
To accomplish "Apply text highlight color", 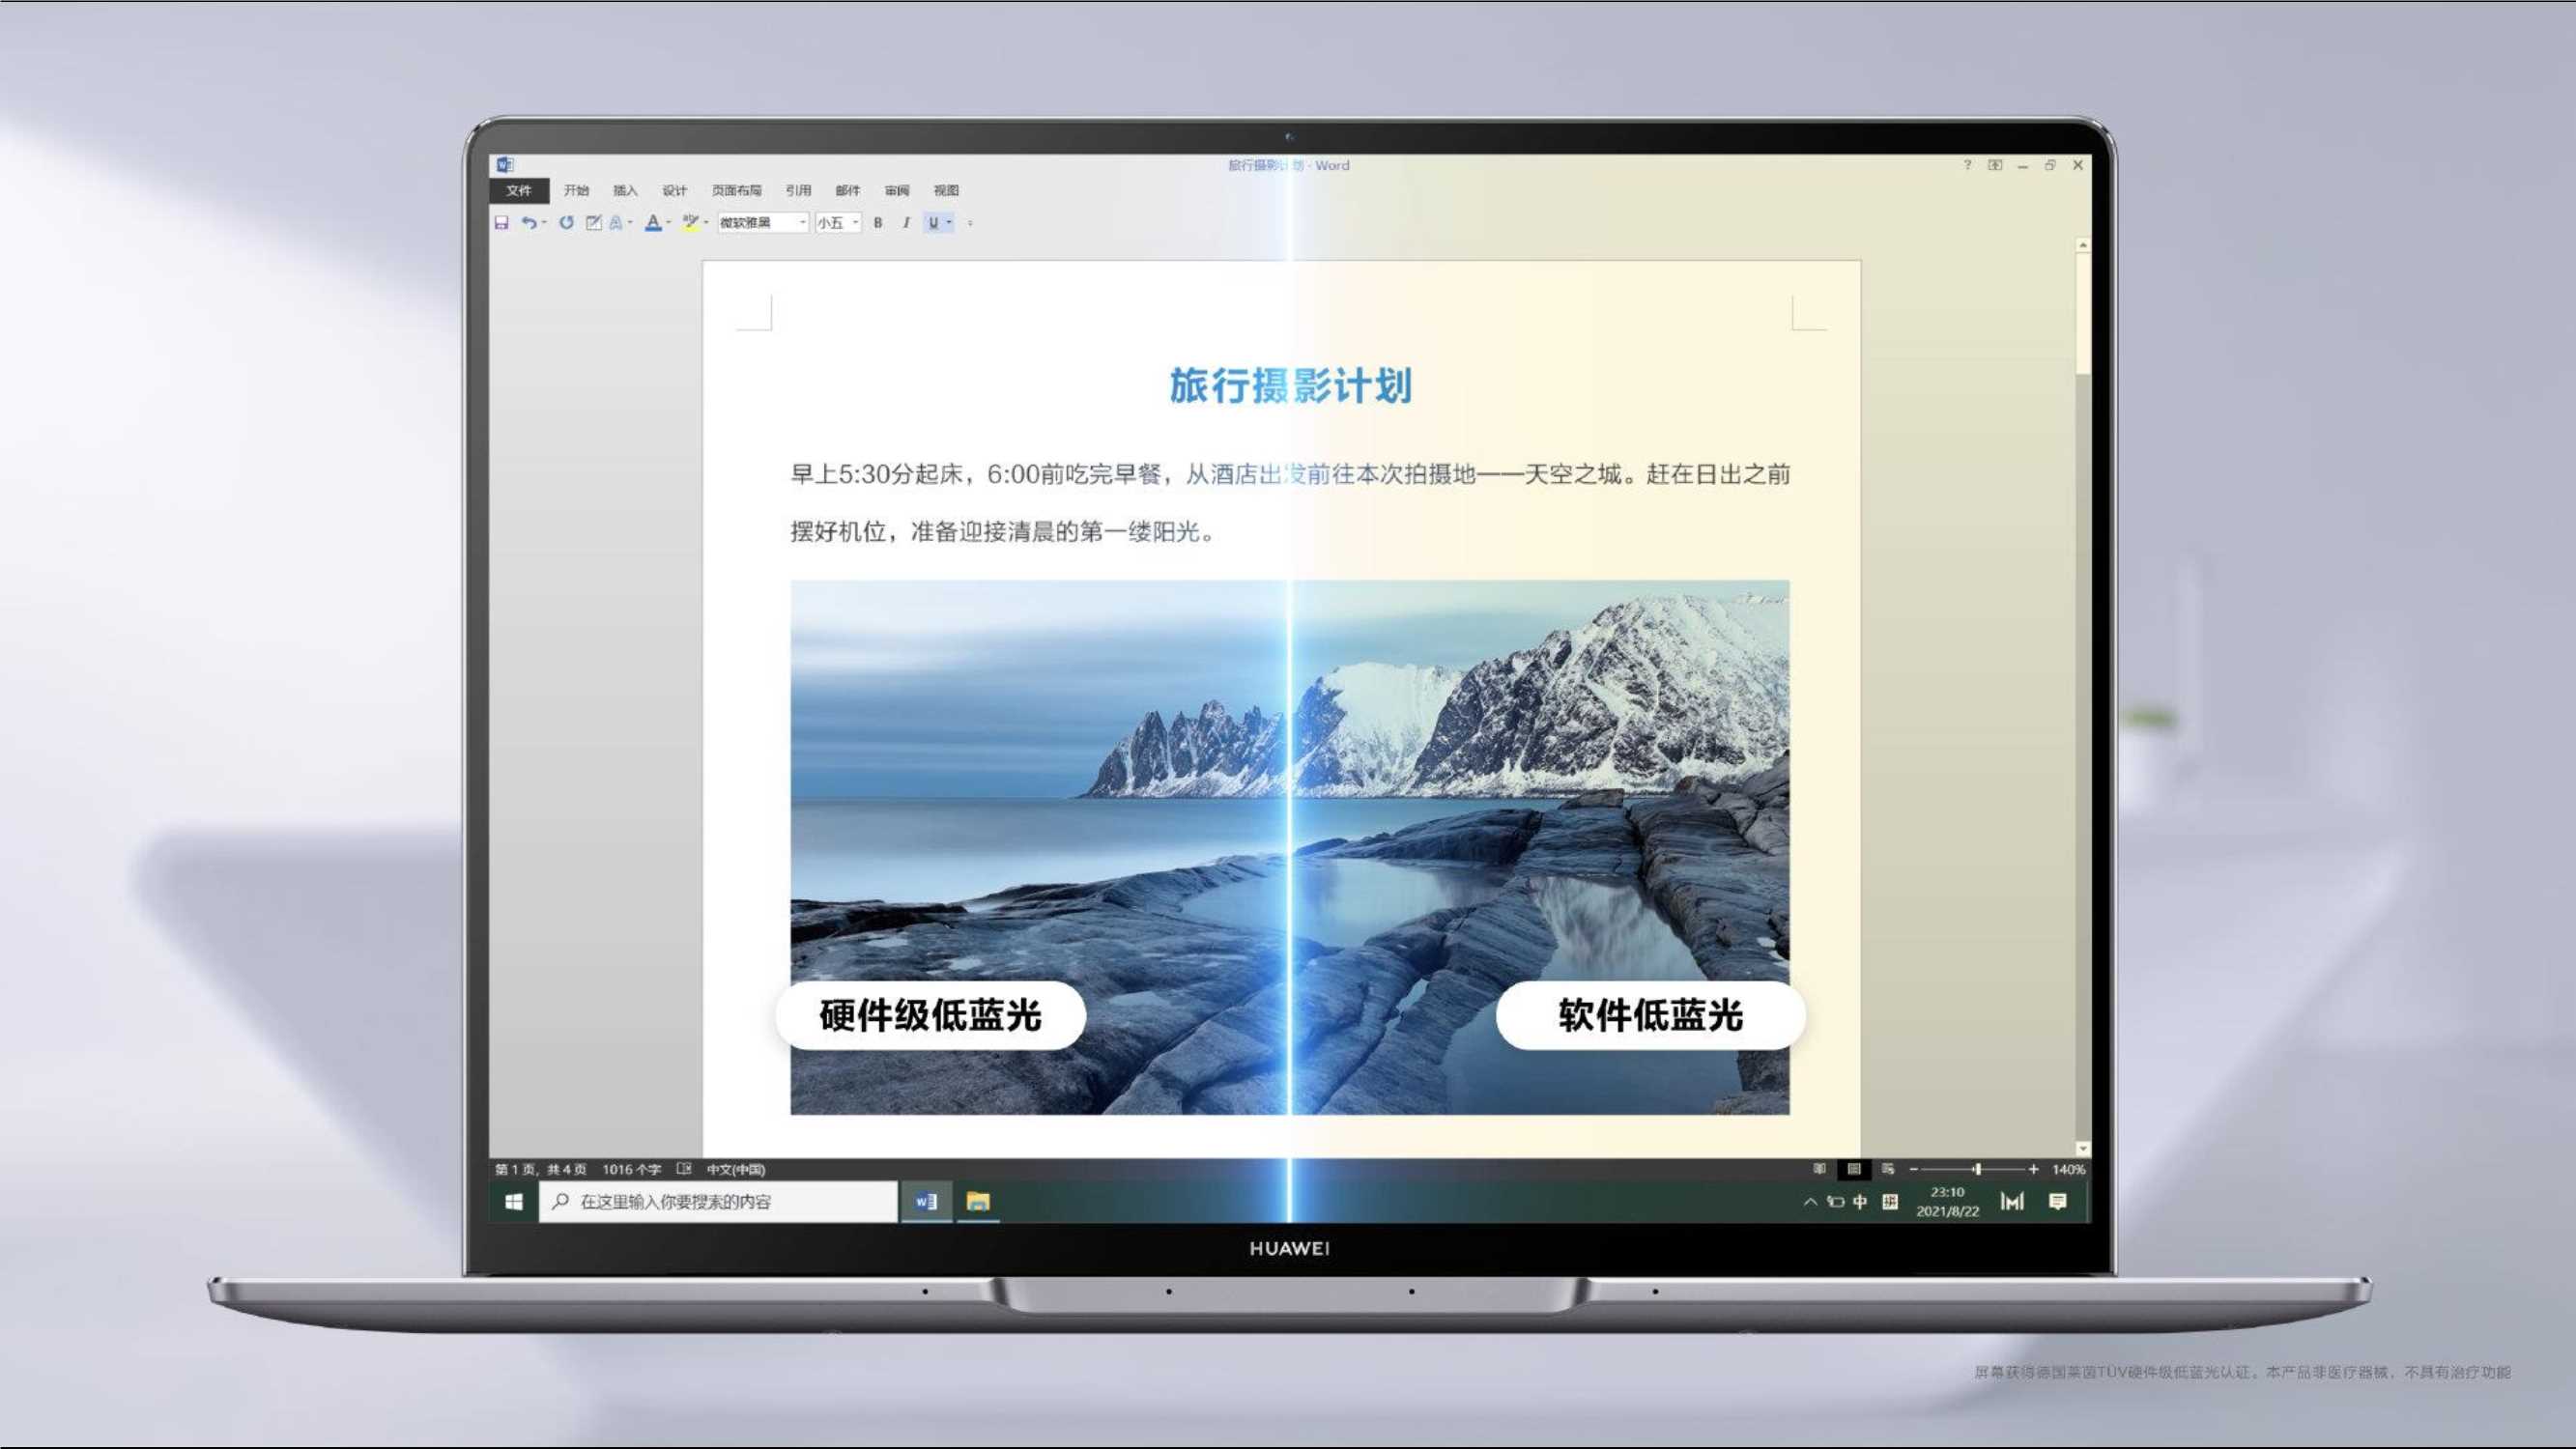I will 693,222.
